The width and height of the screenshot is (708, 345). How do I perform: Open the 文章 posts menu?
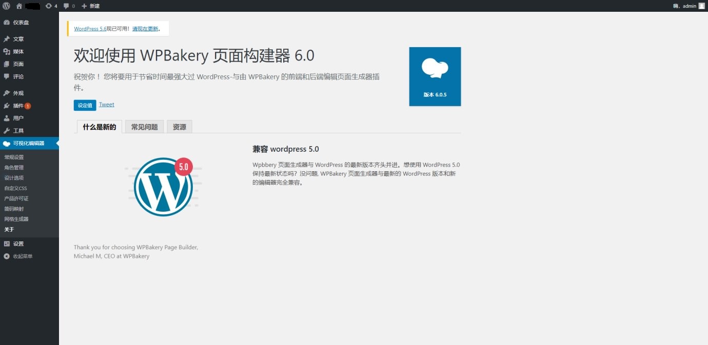tap(29, 39)
